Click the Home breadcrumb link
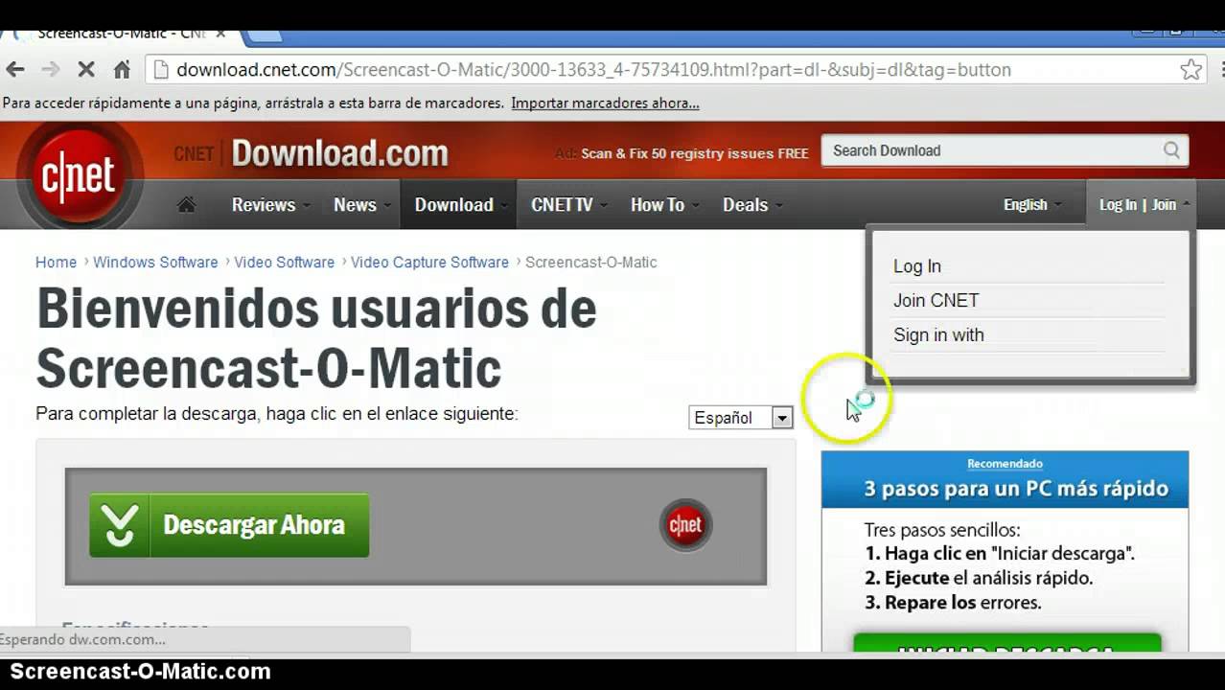This screenshot has height=690, width=1225. 56,262
